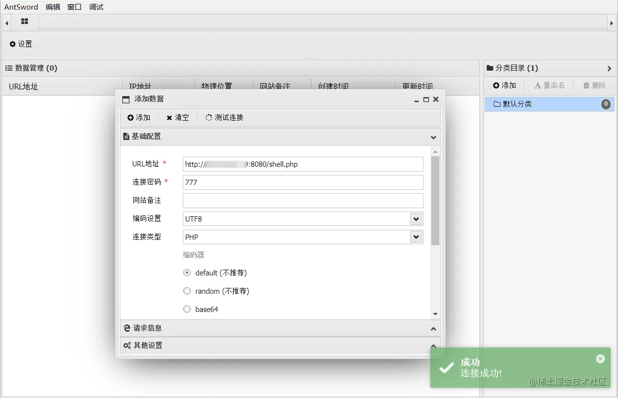
Task: Click the dialog scrollbar down arrow
Action: [435, 314]
